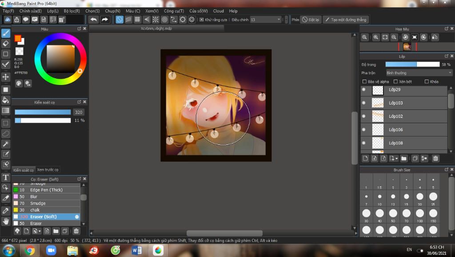Viewport: 455px width, 257px height.
Task: Open the Chỉnh sửa(E) menu
Action: point(31,11)
